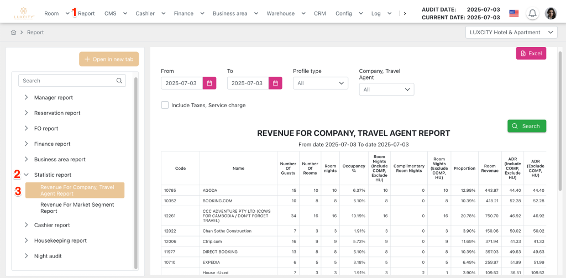This screenshot has width=566, height=278.
Task: Export the report to Excel
Action: coord(531,53)
